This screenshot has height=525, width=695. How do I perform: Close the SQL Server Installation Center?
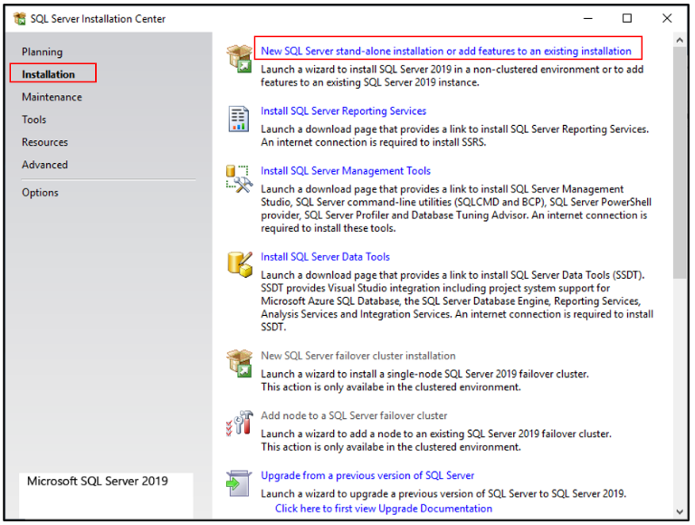point(667,18)
